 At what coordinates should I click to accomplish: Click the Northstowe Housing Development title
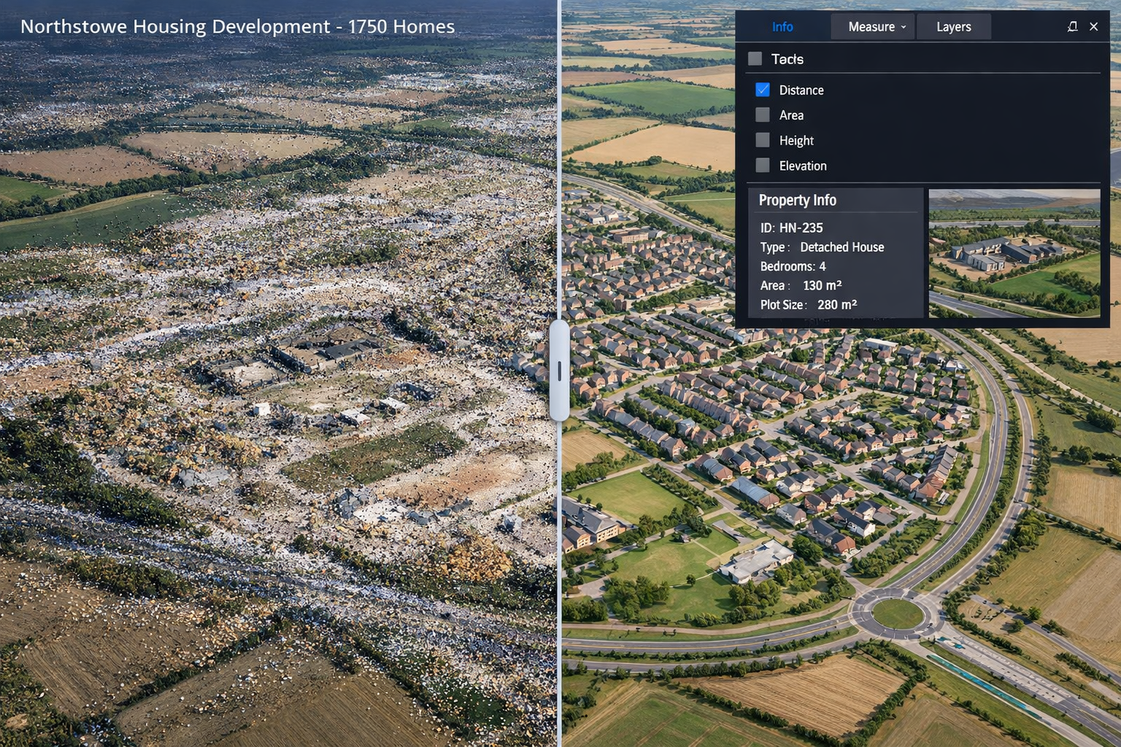click(238, 26)
